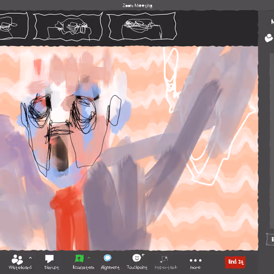The image size is (274, 274).
Task: Select the middle participant thumbnail
Action: 68,26
